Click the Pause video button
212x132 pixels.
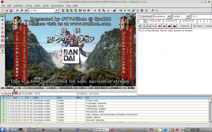11,93
